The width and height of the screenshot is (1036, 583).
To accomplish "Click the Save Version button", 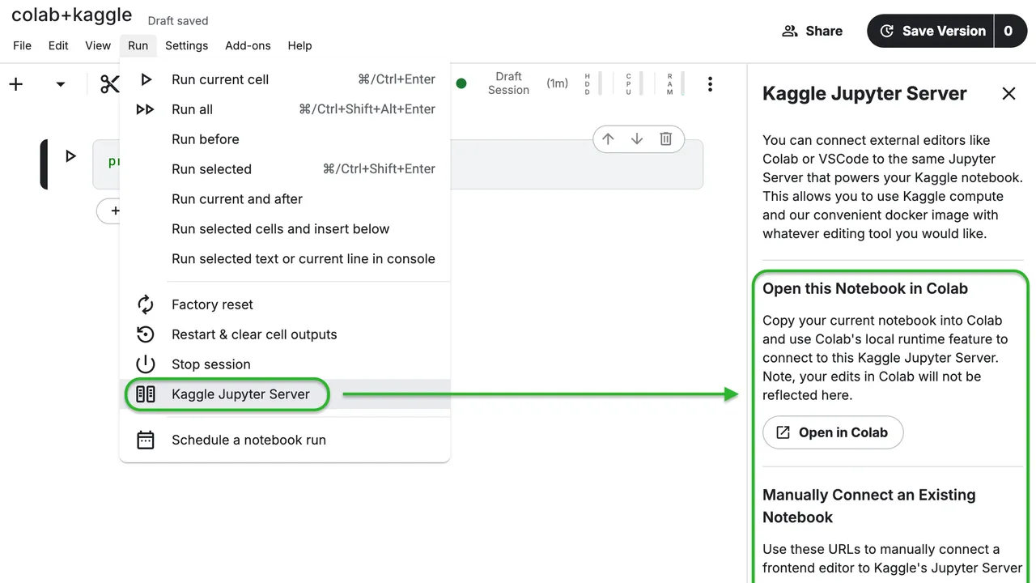I will click(931, 31).
